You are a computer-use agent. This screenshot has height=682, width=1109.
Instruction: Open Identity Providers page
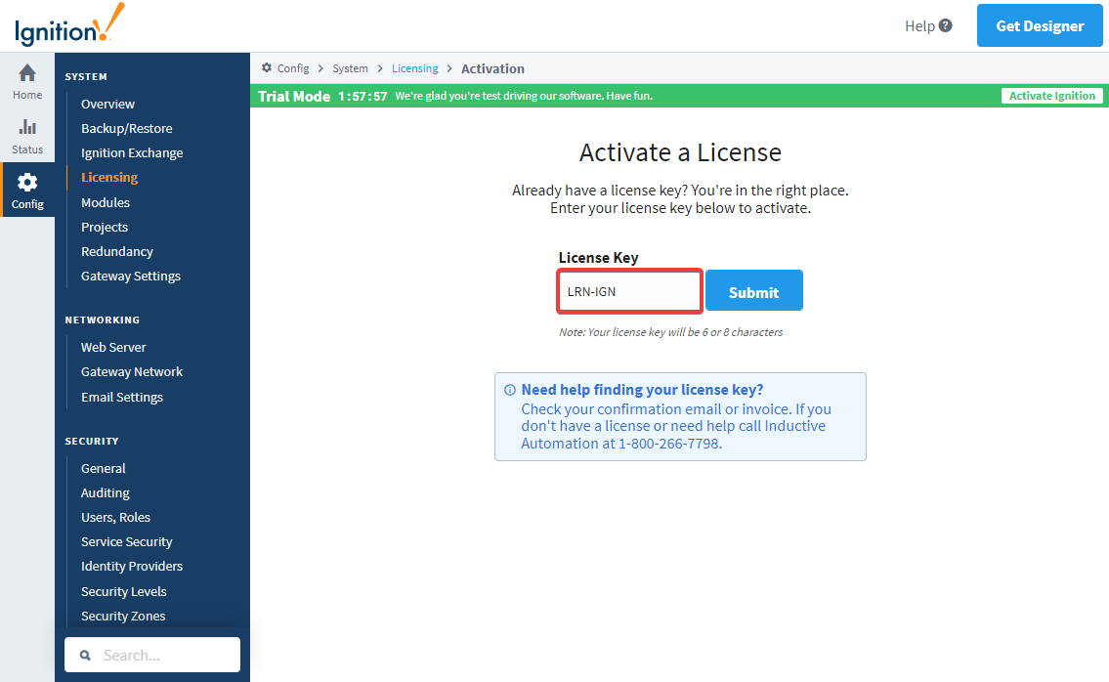[x=132, y=566]
